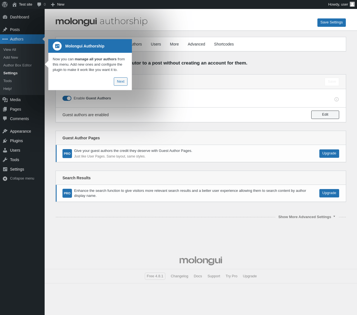Screen dimensions: 357x315
Task: Click the Pages icon in sidebar
Action: 5,109
